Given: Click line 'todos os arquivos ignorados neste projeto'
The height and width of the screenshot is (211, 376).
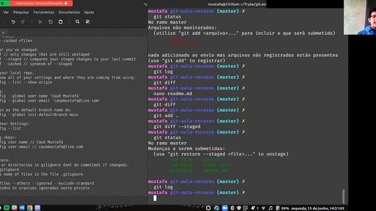Looking at the screenshot, I should coord(45,188).
